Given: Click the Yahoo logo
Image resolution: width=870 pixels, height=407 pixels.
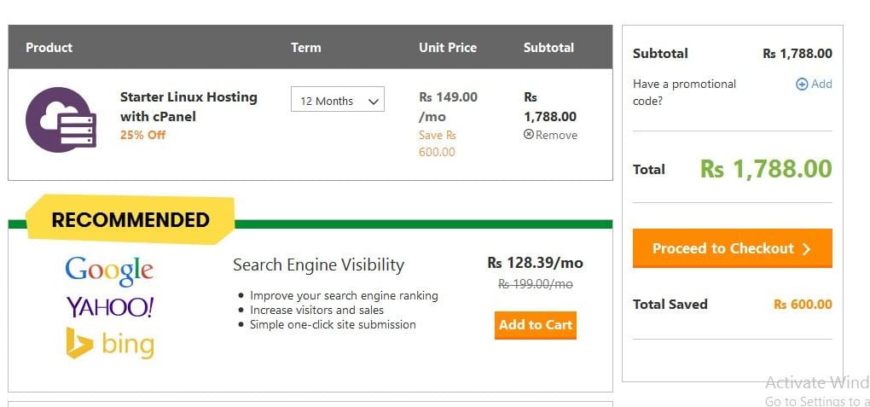Looking at the screenshot, I should [x=109, y=306].
